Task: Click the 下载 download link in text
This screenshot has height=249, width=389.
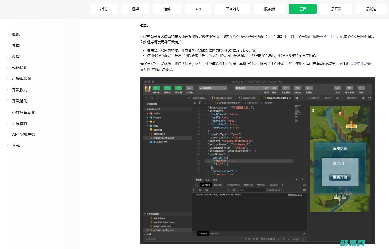Action: (289, 64)
